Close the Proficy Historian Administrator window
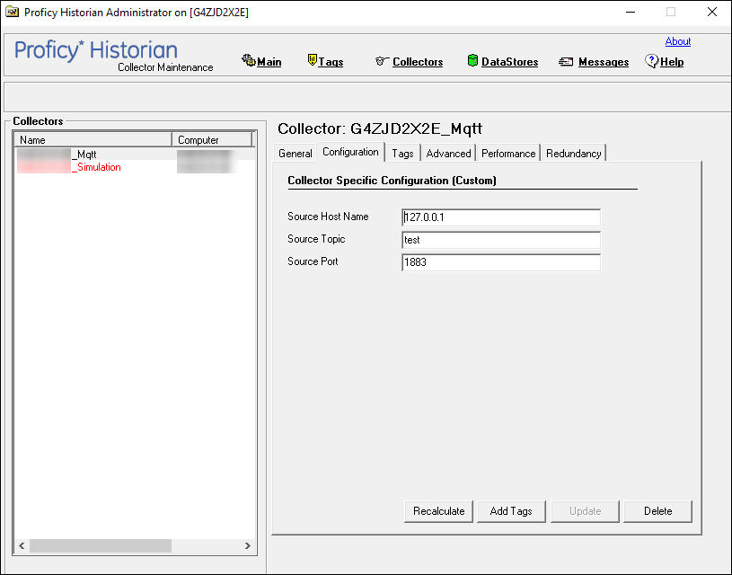The image size is (732, 575). [x=712, y=13]
